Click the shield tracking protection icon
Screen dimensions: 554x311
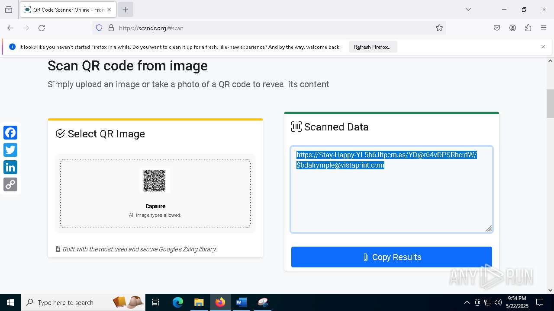pyautogui.click(x=99, y=28)
